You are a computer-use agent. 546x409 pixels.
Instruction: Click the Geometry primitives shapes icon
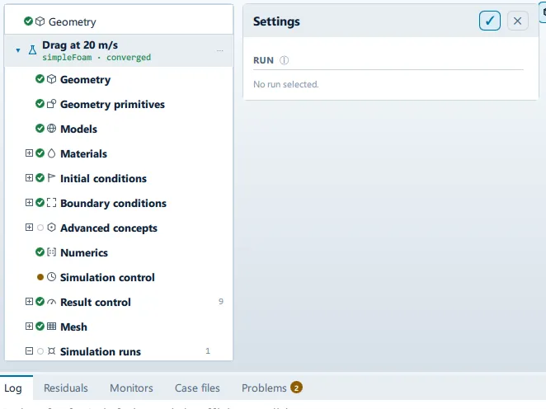coord(51,104)
